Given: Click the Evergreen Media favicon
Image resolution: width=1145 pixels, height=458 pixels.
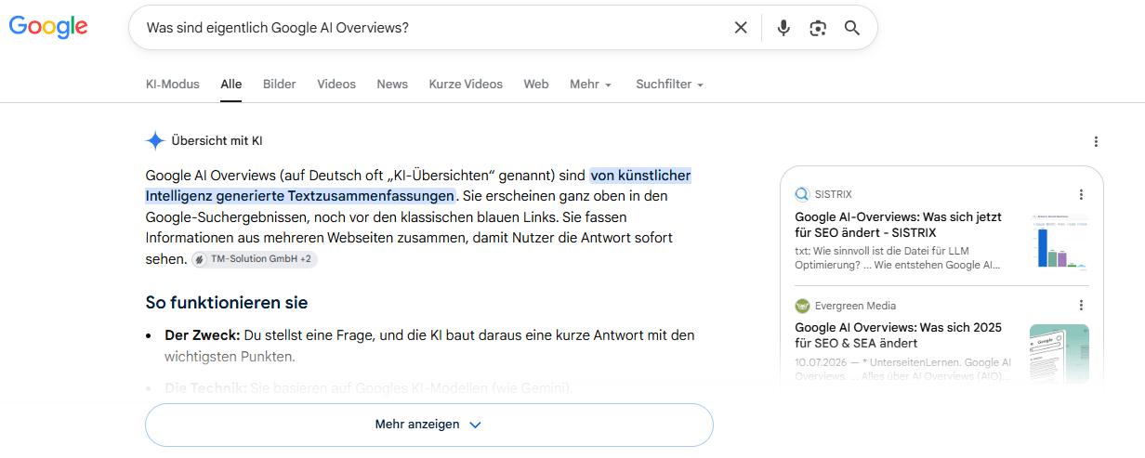Looking at the screenshot, I should tap(802, 306).
